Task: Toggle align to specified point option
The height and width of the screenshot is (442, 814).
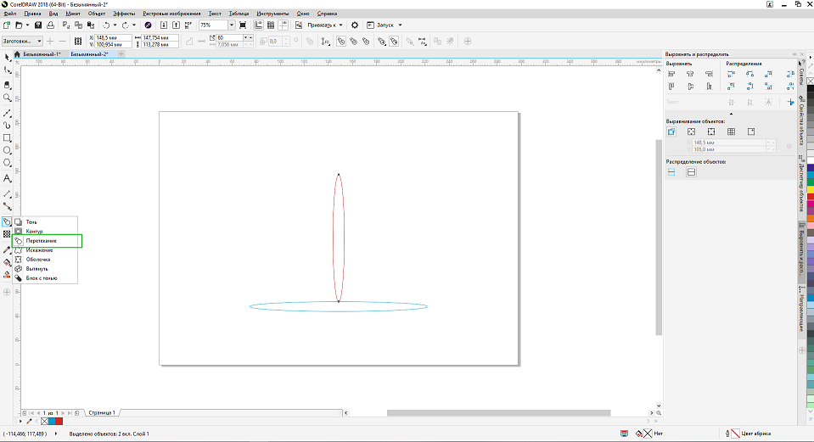Action: [x=751, y=131]
